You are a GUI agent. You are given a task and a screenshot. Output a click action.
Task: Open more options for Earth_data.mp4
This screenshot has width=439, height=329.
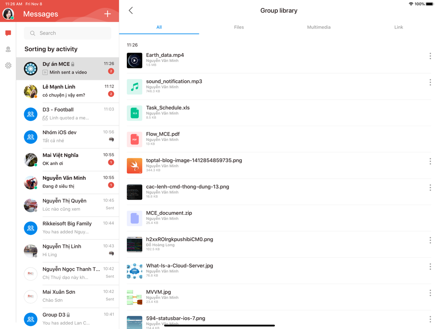click(430, 56)
